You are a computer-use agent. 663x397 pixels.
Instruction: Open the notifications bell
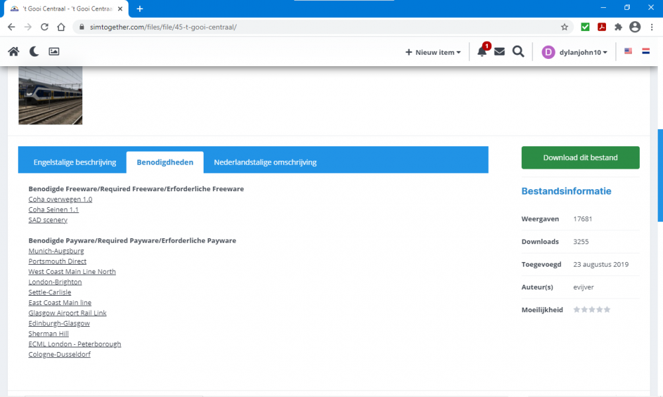(482, 52)
